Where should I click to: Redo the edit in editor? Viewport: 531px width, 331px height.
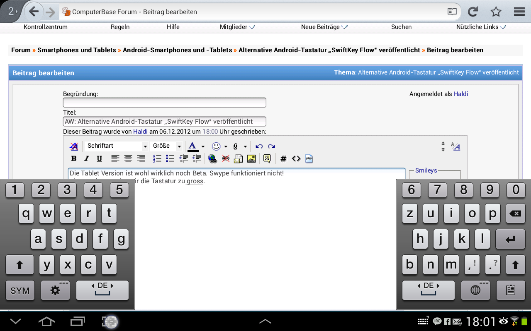coord(271,146)
